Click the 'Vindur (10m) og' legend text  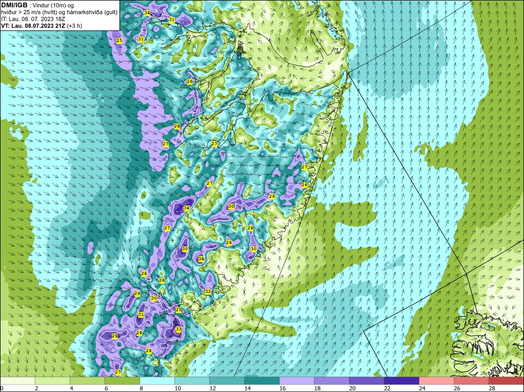point(54,6)
